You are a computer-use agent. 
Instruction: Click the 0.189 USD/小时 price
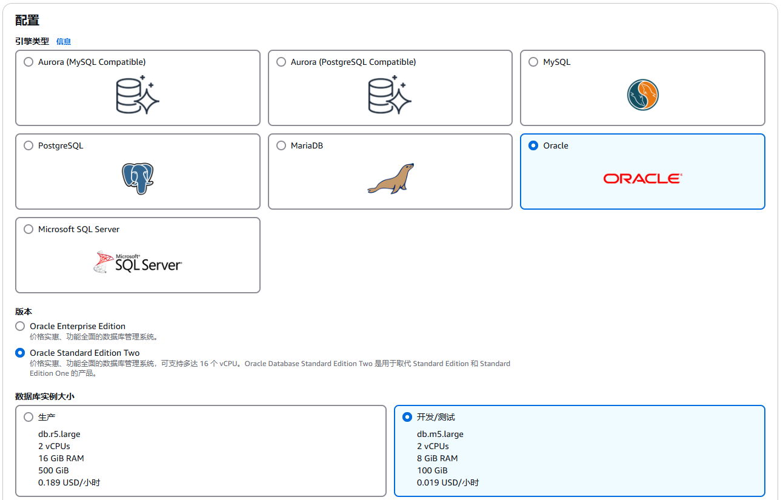click(69, 482)
